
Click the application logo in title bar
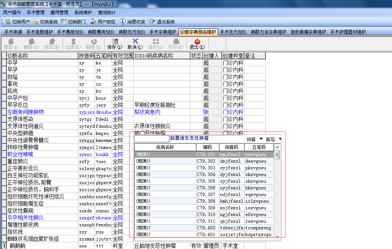click(x=3, y=4)
